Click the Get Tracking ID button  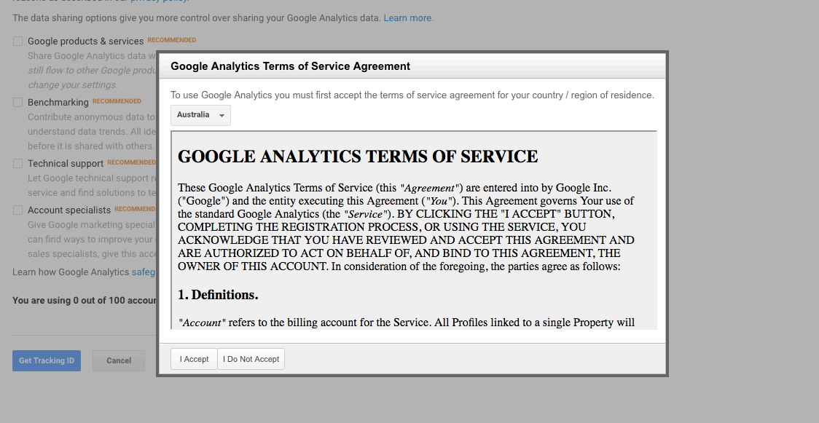click(x=47, y=360)
